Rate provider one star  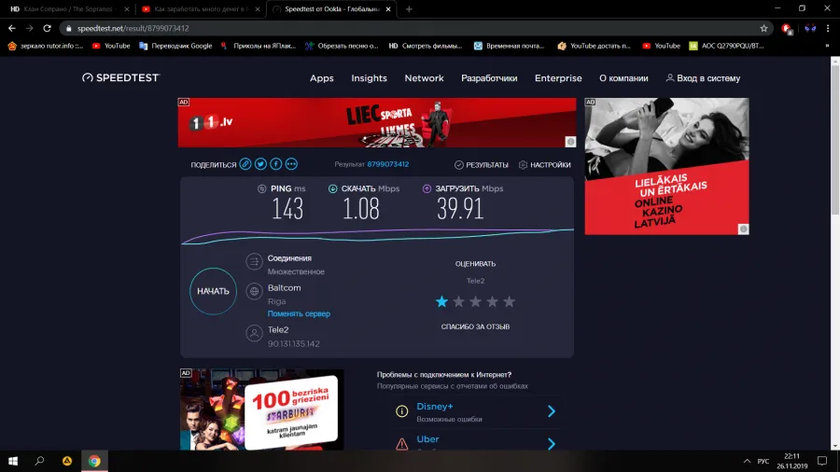tap(442, 302)
